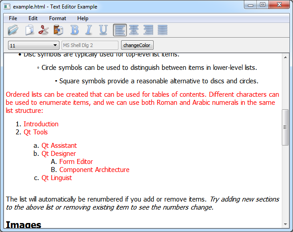Click the MS Shell Dlg 2 font field
293x232 pixels.
pos(90,45)
